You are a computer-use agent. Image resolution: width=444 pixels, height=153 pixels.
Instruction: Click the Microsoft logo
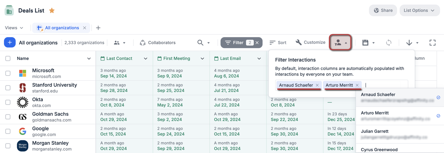pyautogui.click(x=22, y=73)
